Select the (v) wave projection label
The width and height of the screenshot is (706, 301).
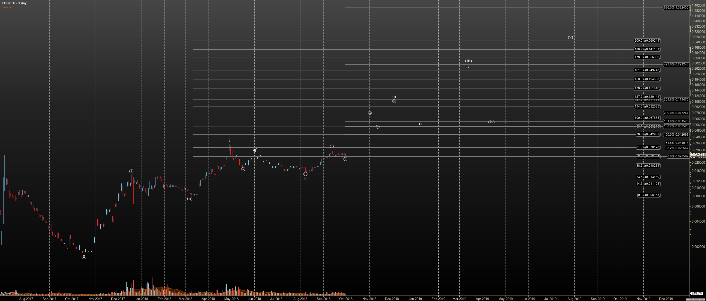(570, 37)
